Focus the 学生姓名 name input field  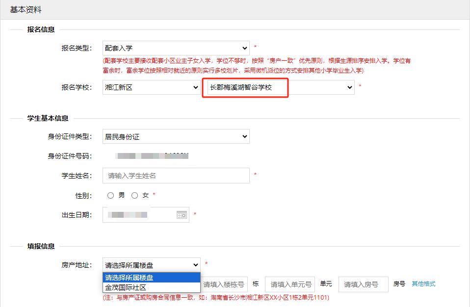pyautogui.click(x=176, y=175)
